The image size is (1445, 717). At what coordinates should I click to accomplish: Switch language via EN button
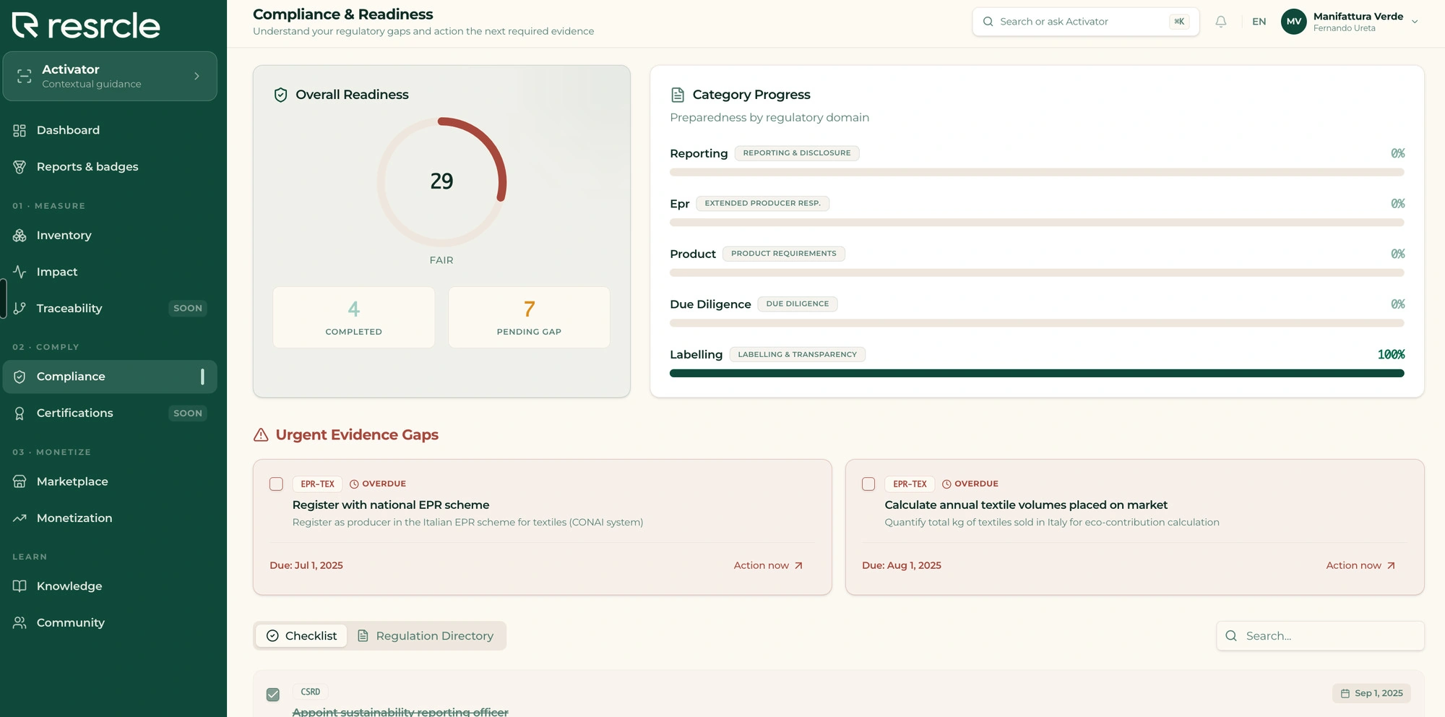[1259, 22]
